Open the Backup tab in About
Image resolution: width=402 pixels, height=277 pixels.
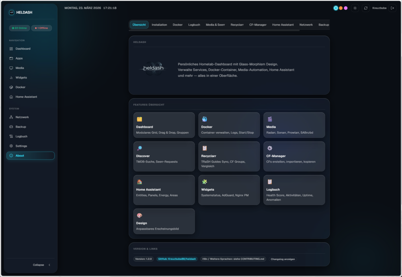coord(324,25)
